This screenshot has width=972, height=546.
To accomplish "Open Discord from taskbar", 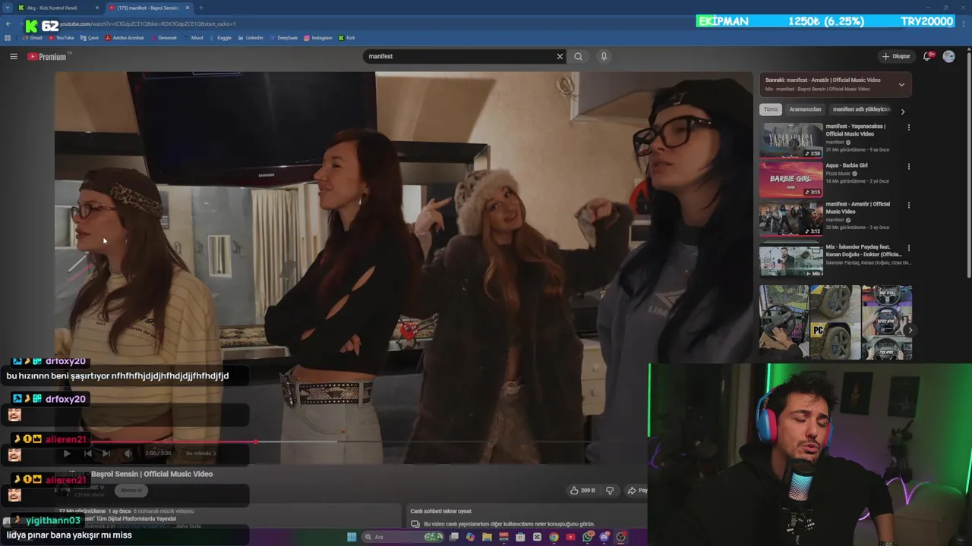I will pyautogui.click(x=604, y=537).
